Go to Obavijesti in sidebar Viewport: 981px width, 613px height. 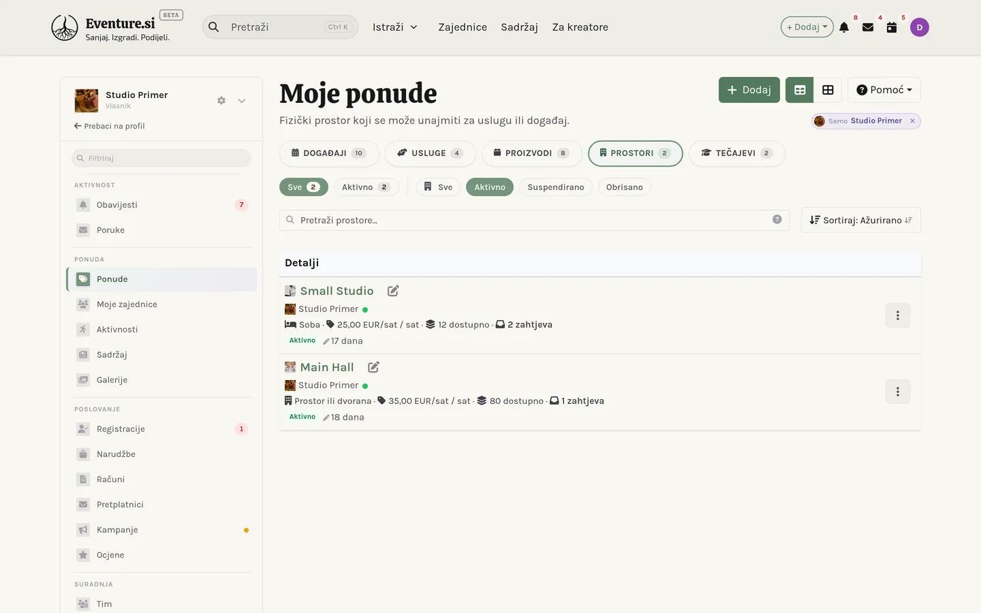click(x=162, y=205)
